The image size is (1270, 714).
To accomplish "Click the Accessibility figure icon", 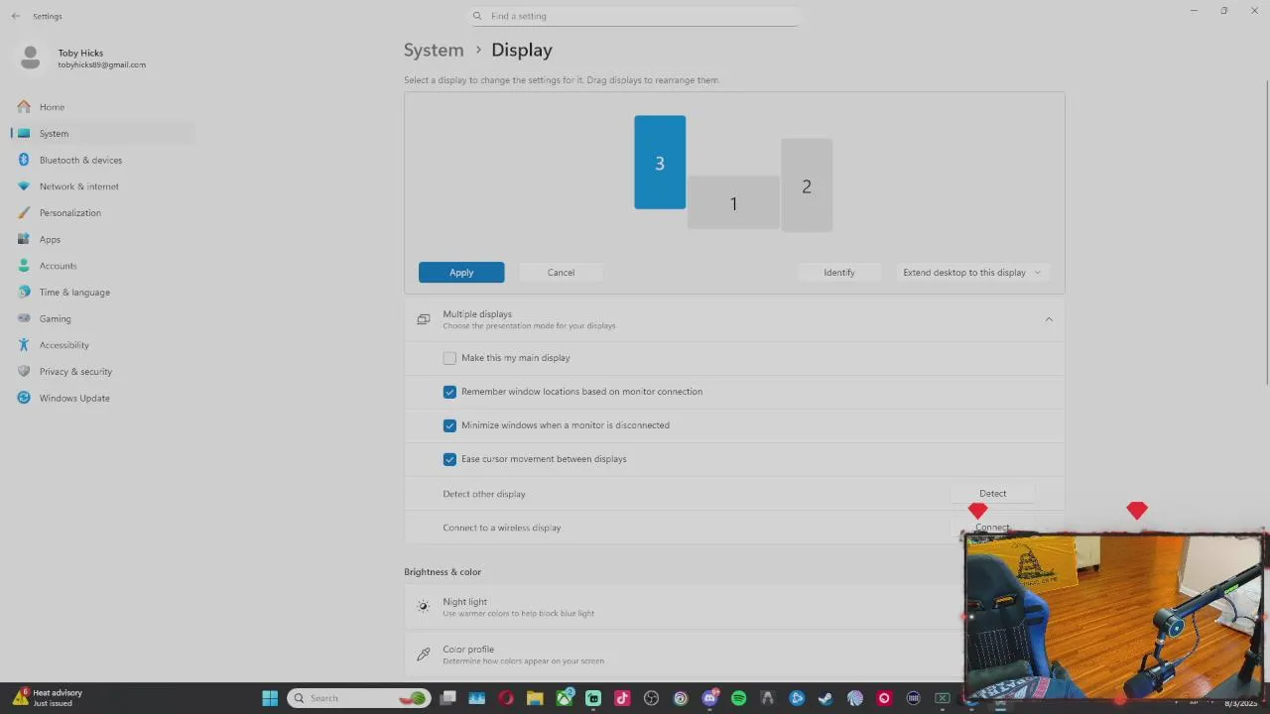I will [24, 345].
